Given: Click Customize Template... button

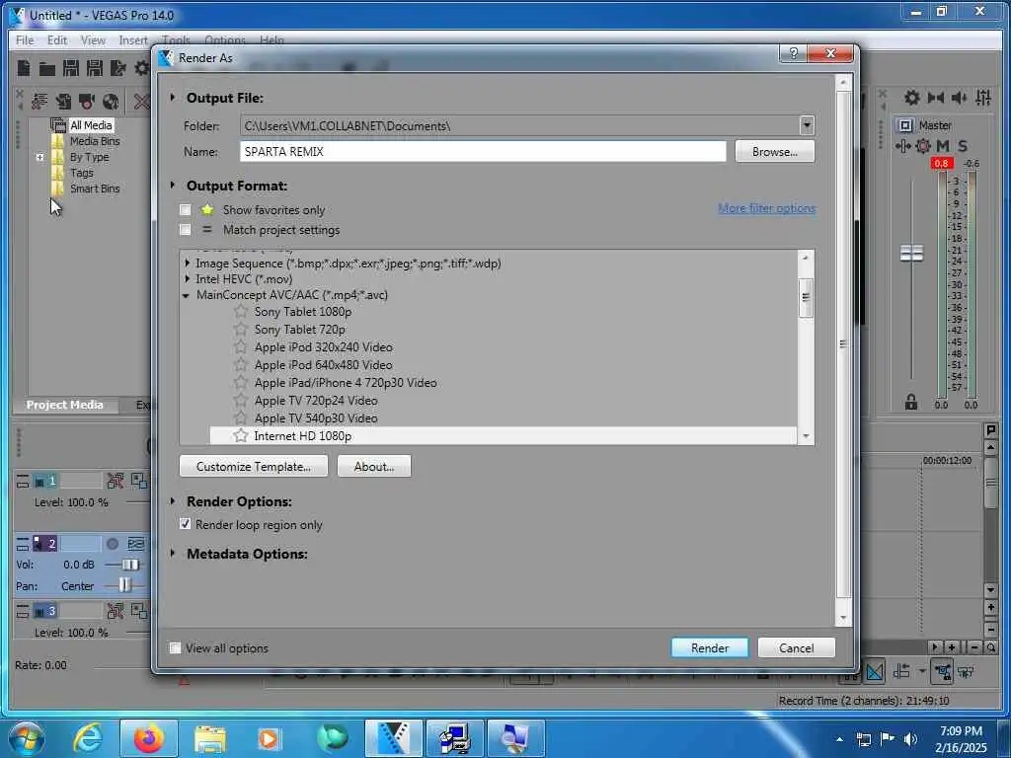Looking at the screenshot, I should coord(254,466).
